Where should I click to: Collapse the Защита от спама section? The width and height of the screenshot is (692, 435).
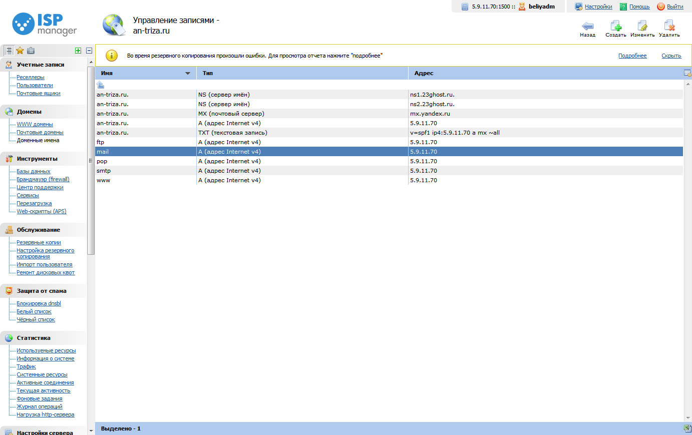(43, 291)
